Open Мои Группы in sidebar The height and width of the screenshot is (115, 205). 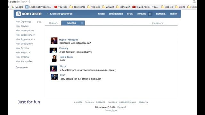tap(22, 48)
